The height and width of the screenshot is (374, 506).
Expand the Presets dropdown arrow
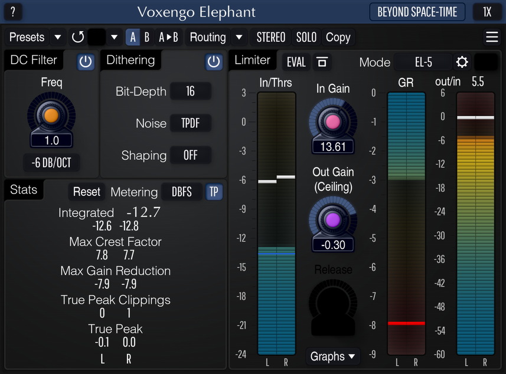click(x=57, y=37)
